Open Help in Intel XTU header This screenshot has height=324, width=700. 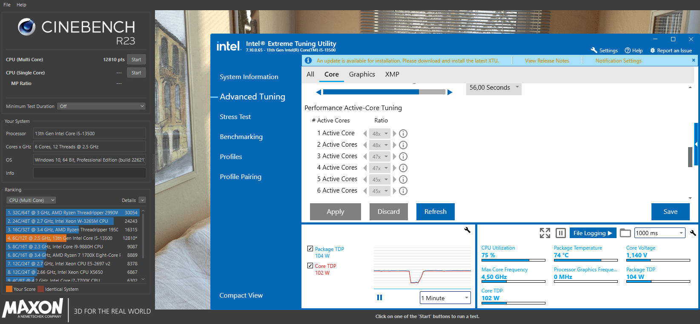pyautogui.click(x=634, y=50)
